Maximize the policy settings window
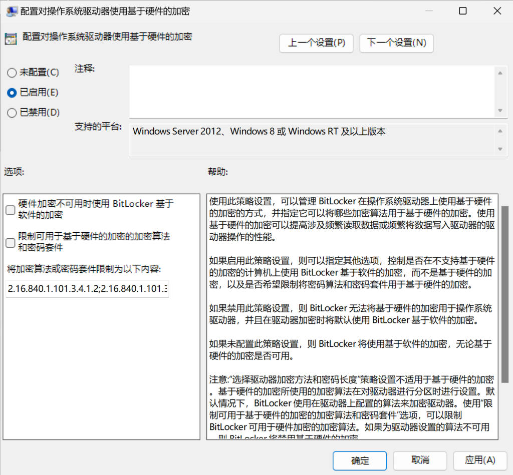 click(x=462, y=11)
